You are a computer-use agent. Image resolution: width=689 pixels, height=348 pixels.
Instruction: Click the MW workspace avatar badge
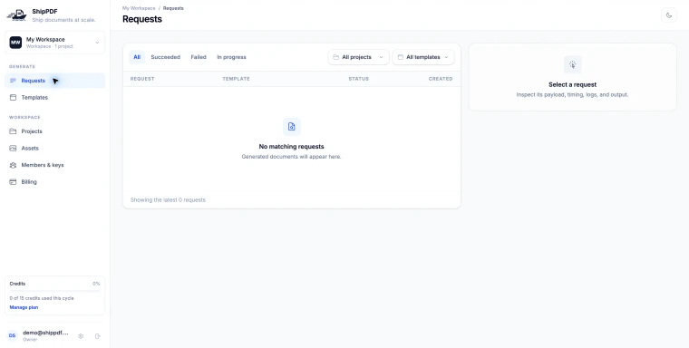click(x=15, y=43)
